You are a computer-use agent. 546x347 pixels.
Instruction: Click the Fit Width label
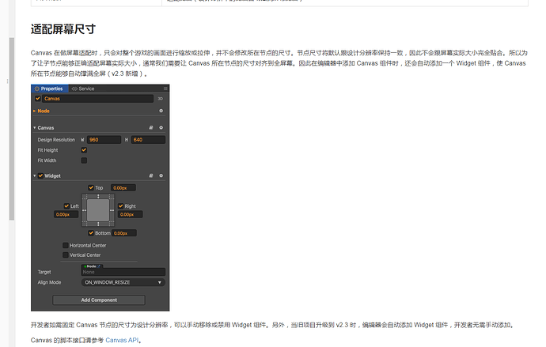coord(47,160)
